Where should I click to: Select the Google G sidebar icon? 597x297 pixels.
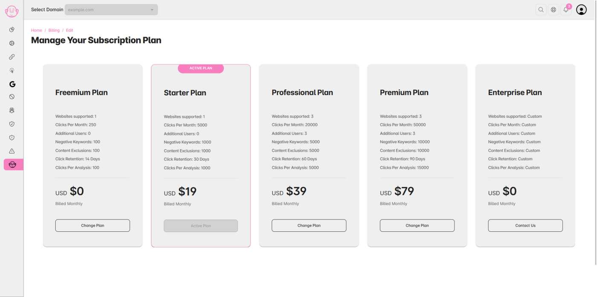(x=12, y=84)
